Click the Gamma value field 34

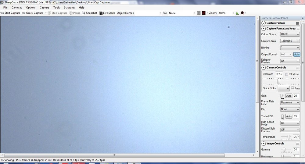tap(296, 149)
